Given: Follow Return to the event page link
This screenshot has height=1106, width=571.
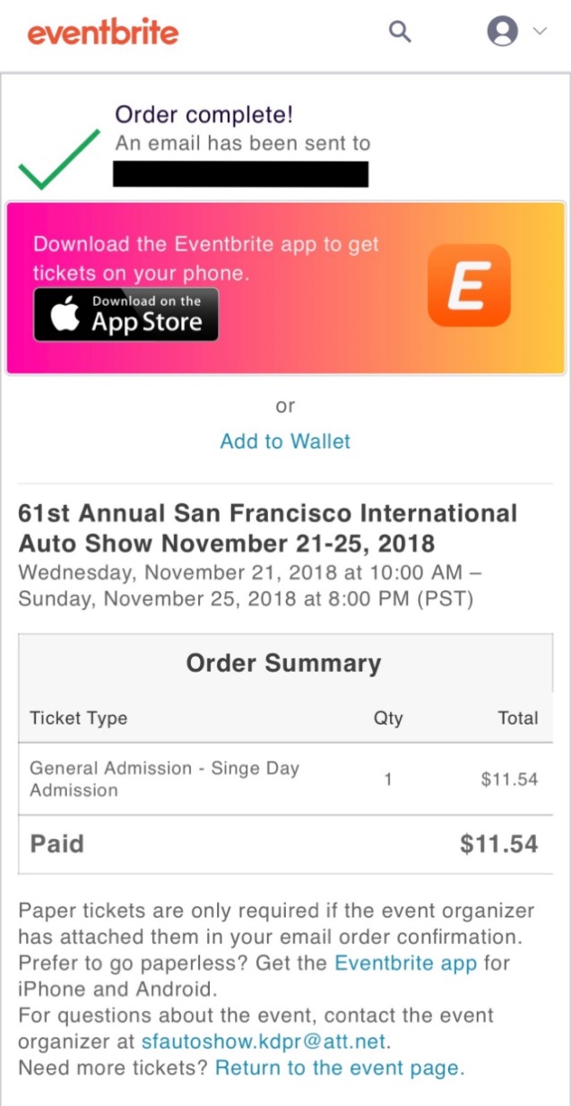Looking at the screenshot, I should point(340,1068).
